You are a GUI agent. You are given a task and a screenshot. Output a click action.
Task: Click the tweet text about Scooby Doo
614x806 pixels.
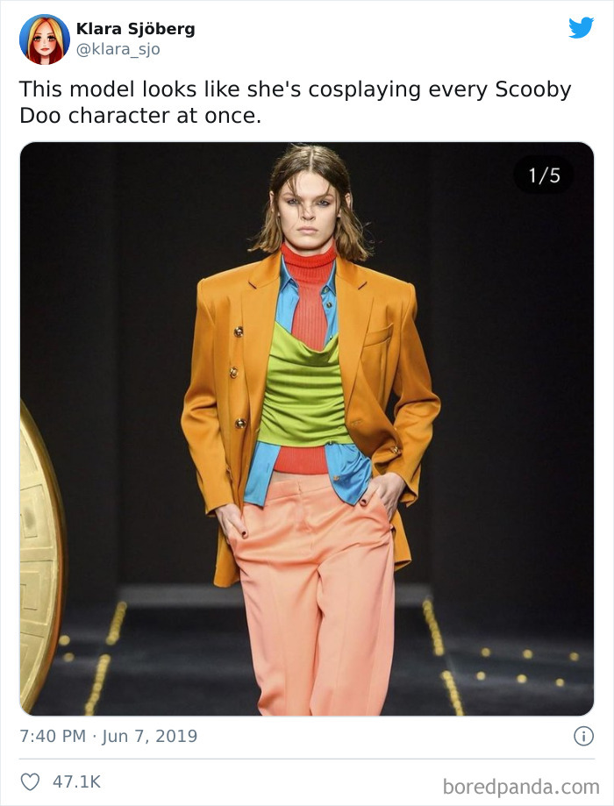[296, 103]
